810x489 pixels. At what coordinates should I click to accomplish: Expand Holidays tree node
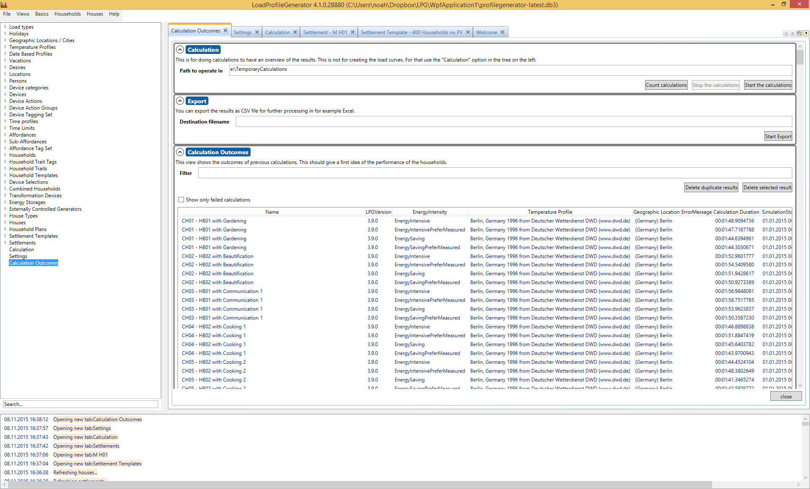point(5,34)
